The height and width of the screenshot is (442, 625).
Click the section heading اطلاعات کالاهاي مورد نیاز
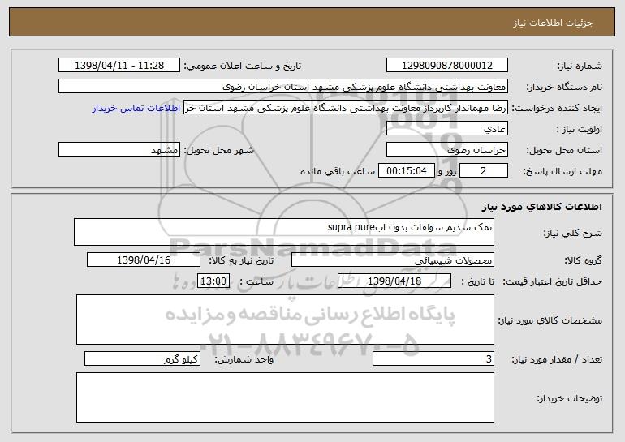(x=541, y=207)
